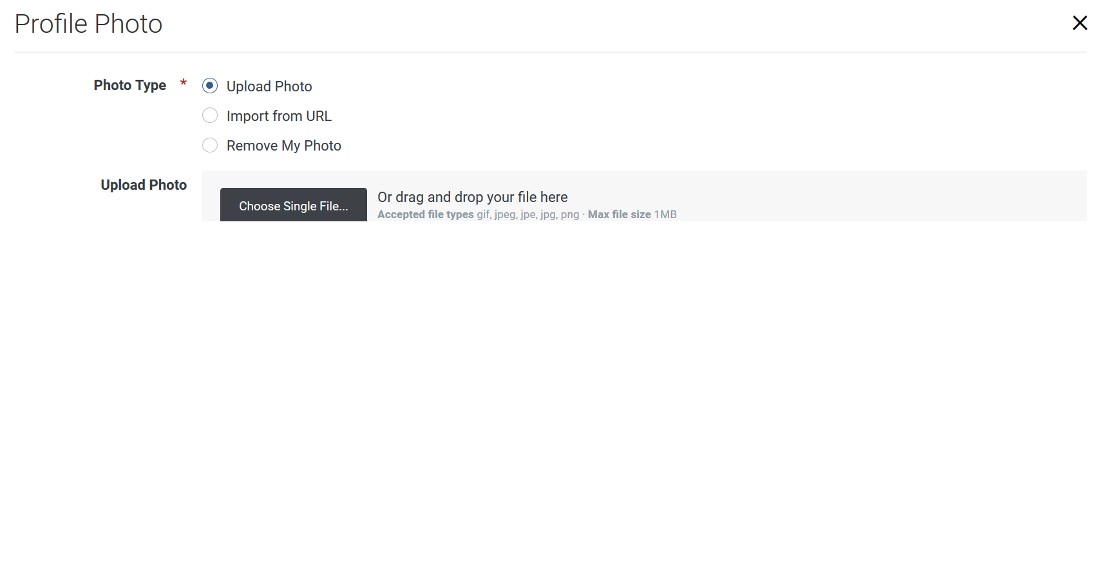Click the "Import from URL" option label
This screenshot has width=1102, height=579.
pyautogui.click(x=279, y=116)
